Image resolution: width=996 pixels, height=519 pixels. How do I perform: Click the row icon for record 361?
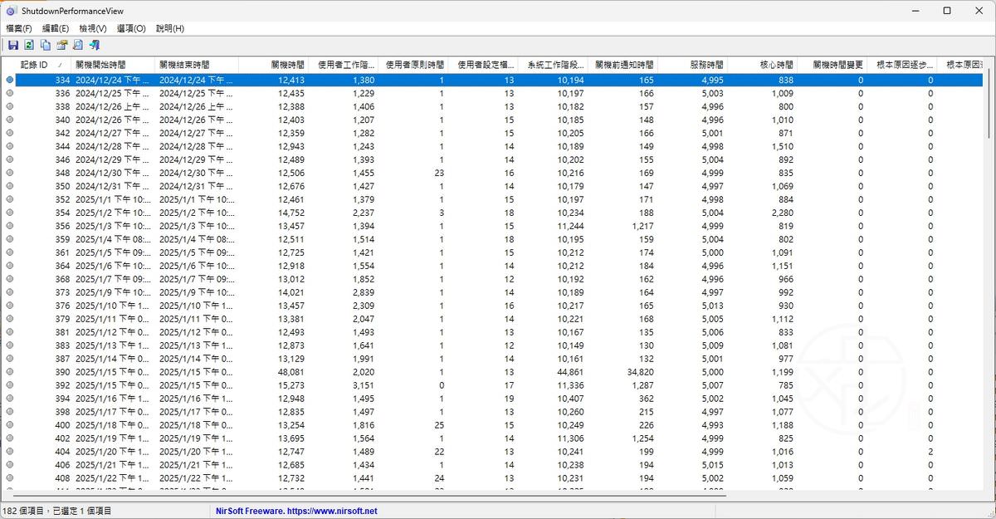click(9, 252)
